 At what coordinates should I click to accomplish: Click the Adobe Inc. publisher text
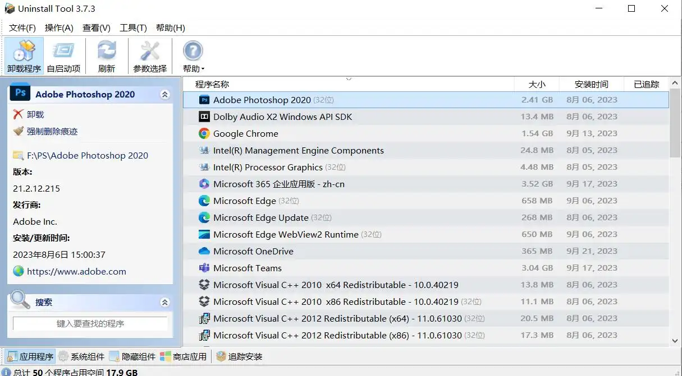pos(35,221)
